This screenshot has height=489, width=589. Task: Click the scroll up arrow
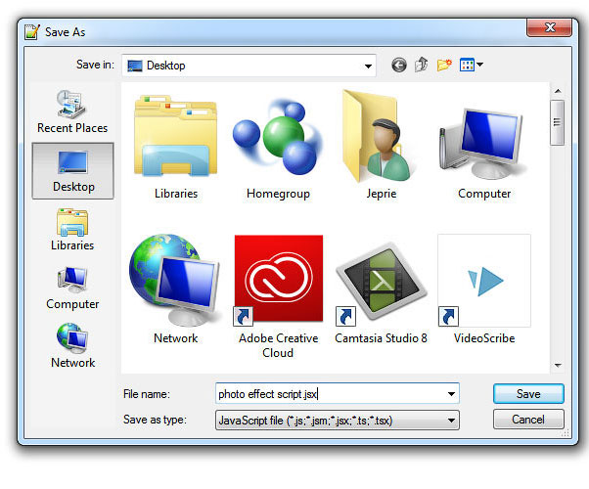(x=558, y=91)
